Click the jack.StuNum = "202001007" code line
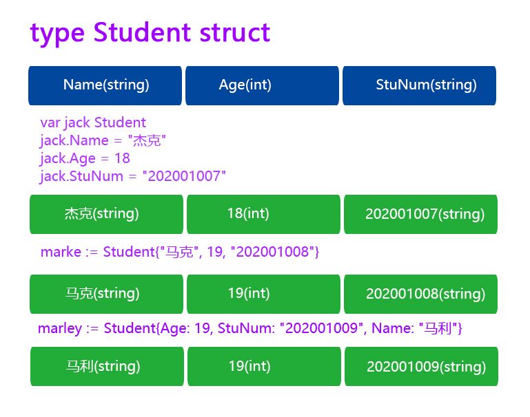 (133, 176)
